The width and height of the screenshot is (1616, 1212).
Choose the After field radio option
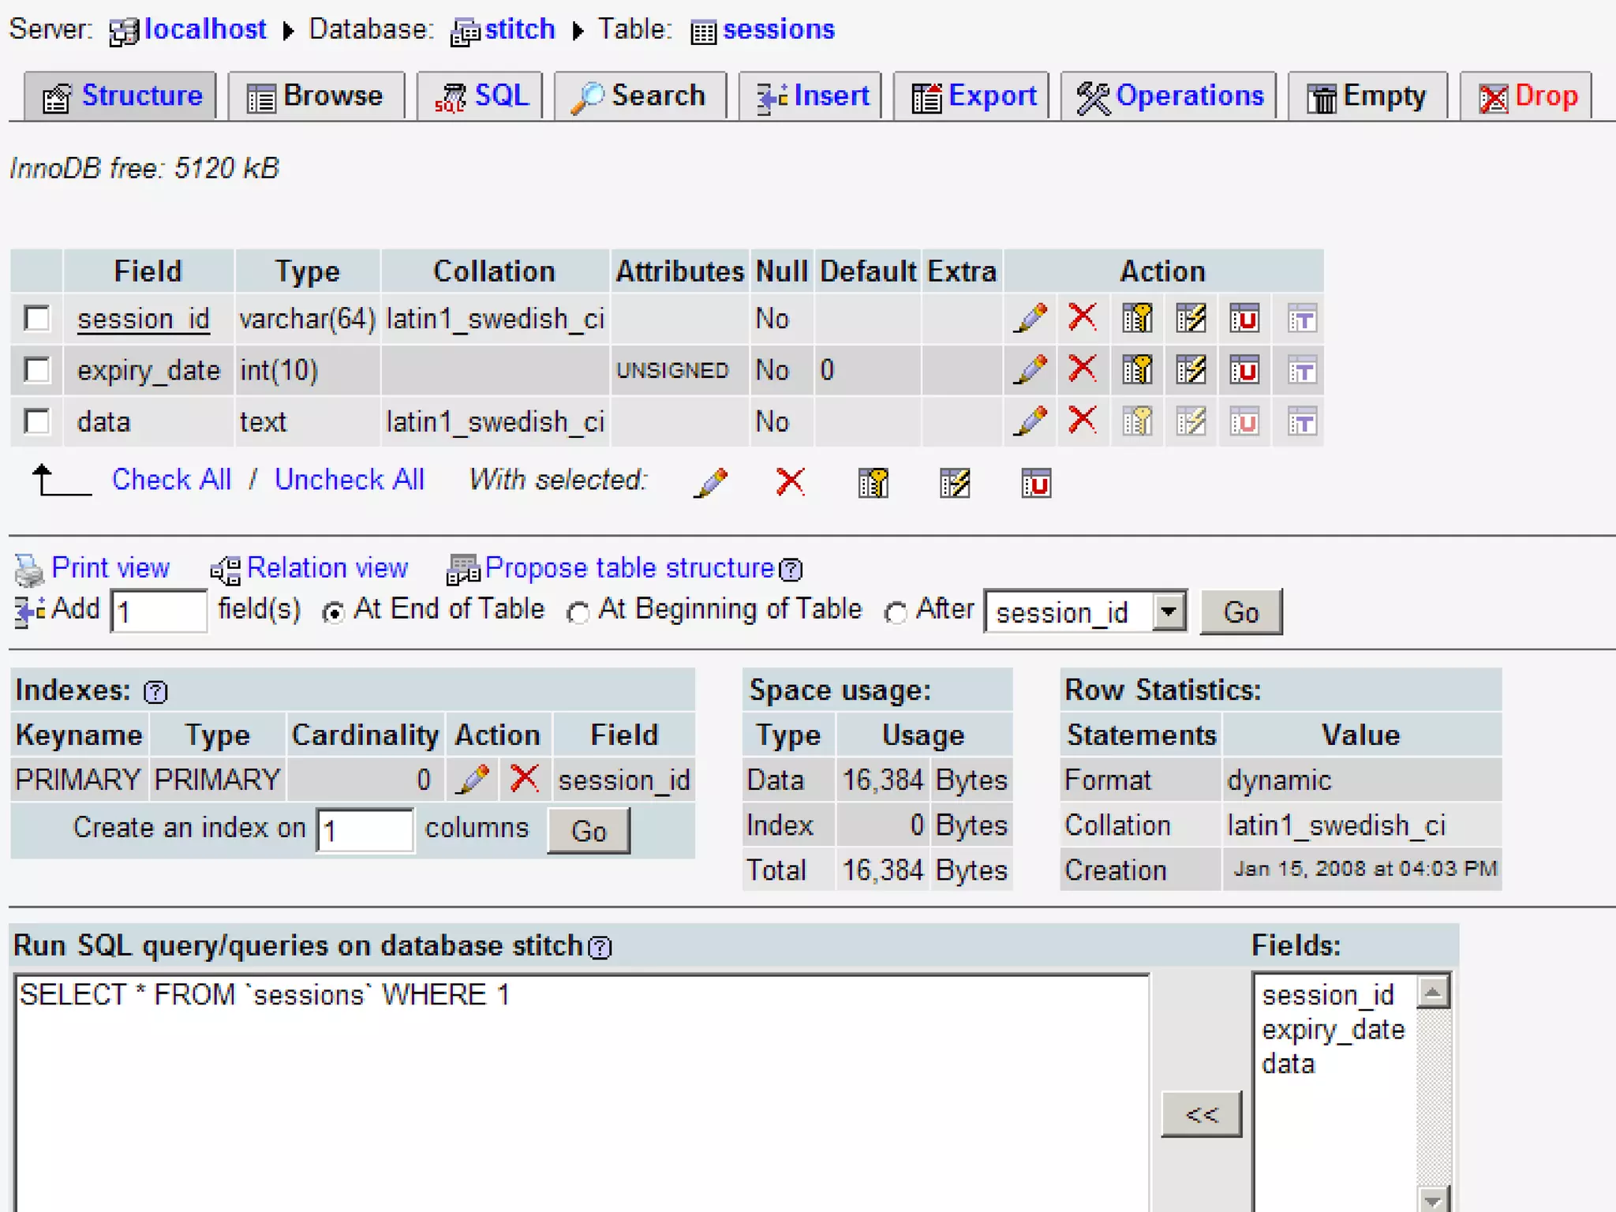tap(895, 612)
